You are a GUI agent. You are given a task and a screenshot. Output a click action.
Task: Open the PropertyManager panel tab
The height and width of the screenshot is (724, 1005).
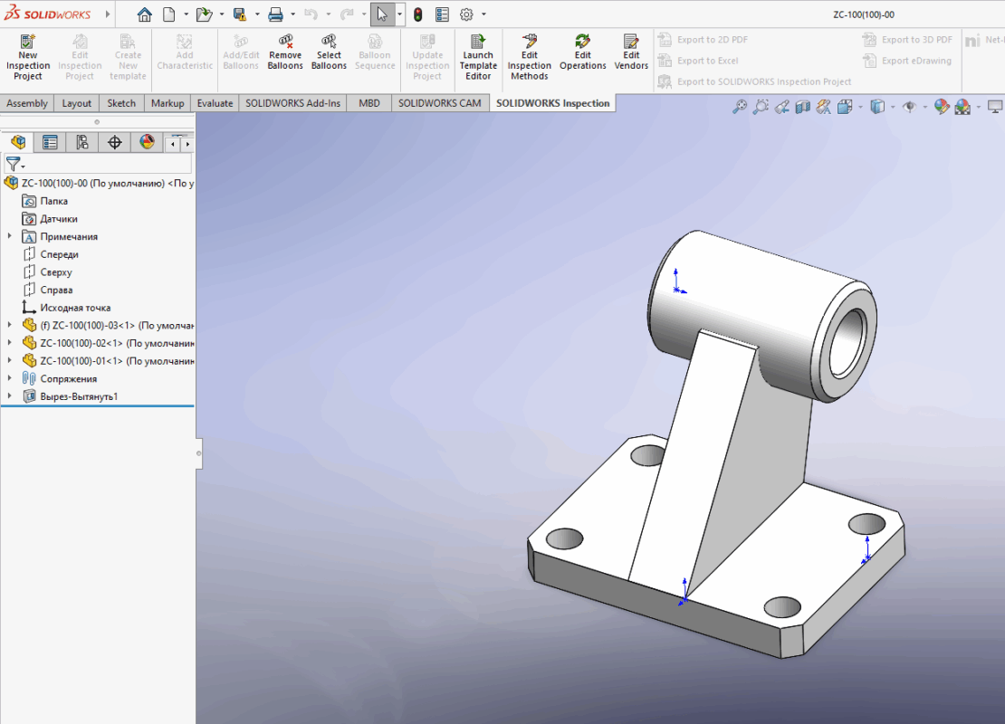coord(50,143)
